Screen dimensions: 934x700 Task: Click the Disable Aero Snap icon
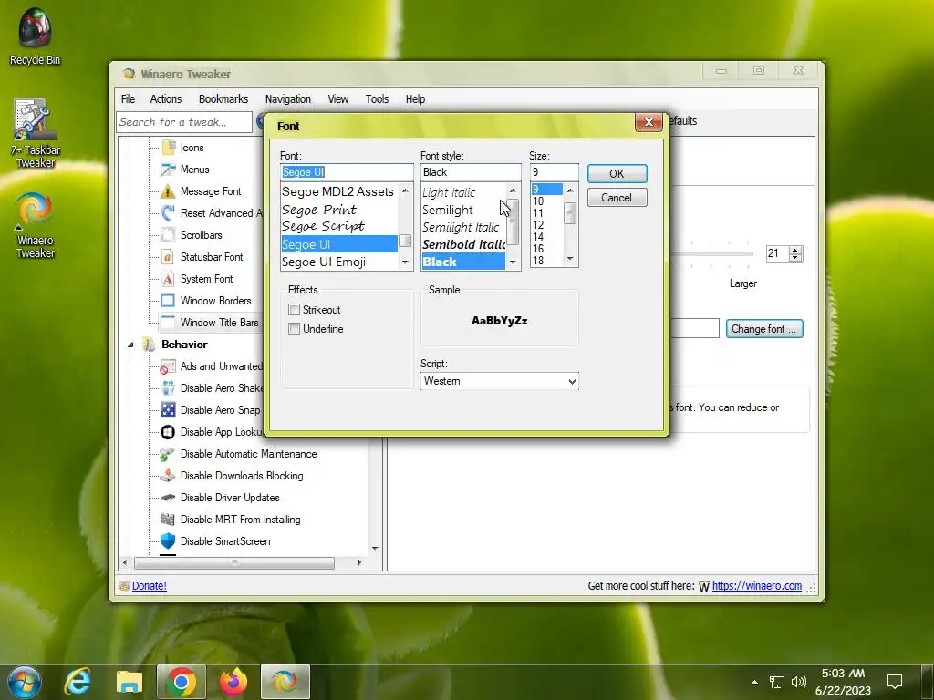tap(169, 409)
